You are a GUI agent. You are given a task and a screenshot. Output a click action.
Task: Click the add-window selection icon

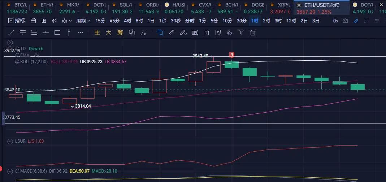point(366,21)
